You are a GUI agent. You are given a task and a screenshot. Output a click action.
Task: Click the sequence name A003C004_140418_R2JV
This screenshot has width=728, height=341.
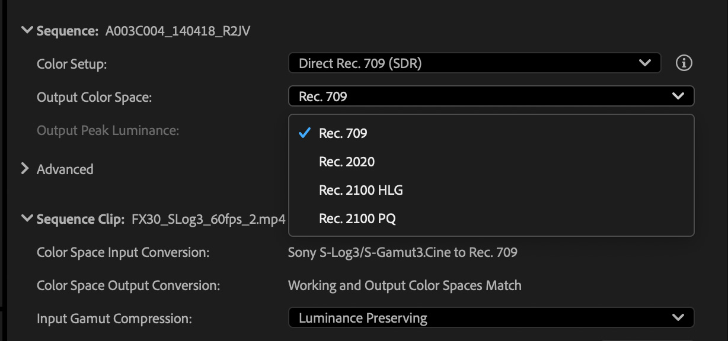point(177,31)
